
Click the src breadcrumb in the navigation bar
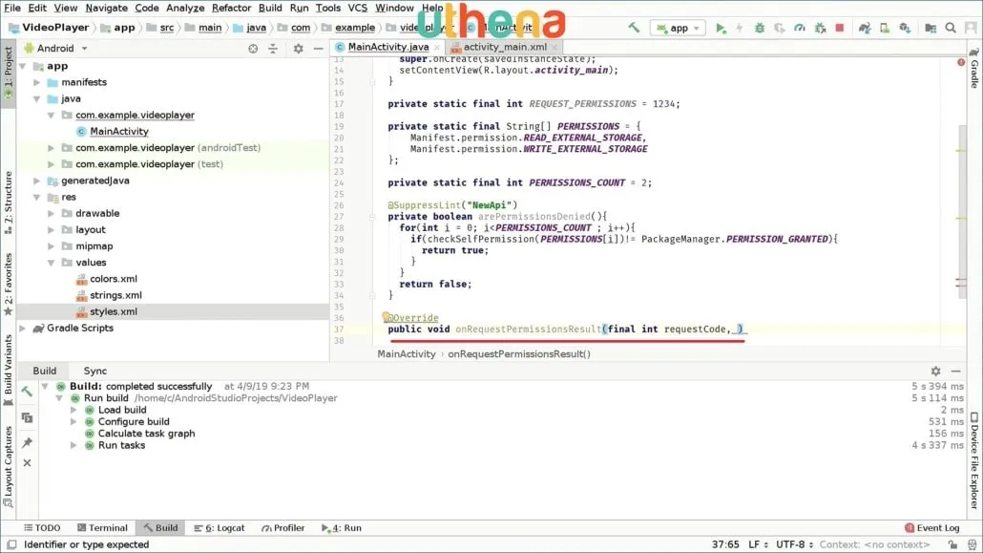[x=167, y=28]
